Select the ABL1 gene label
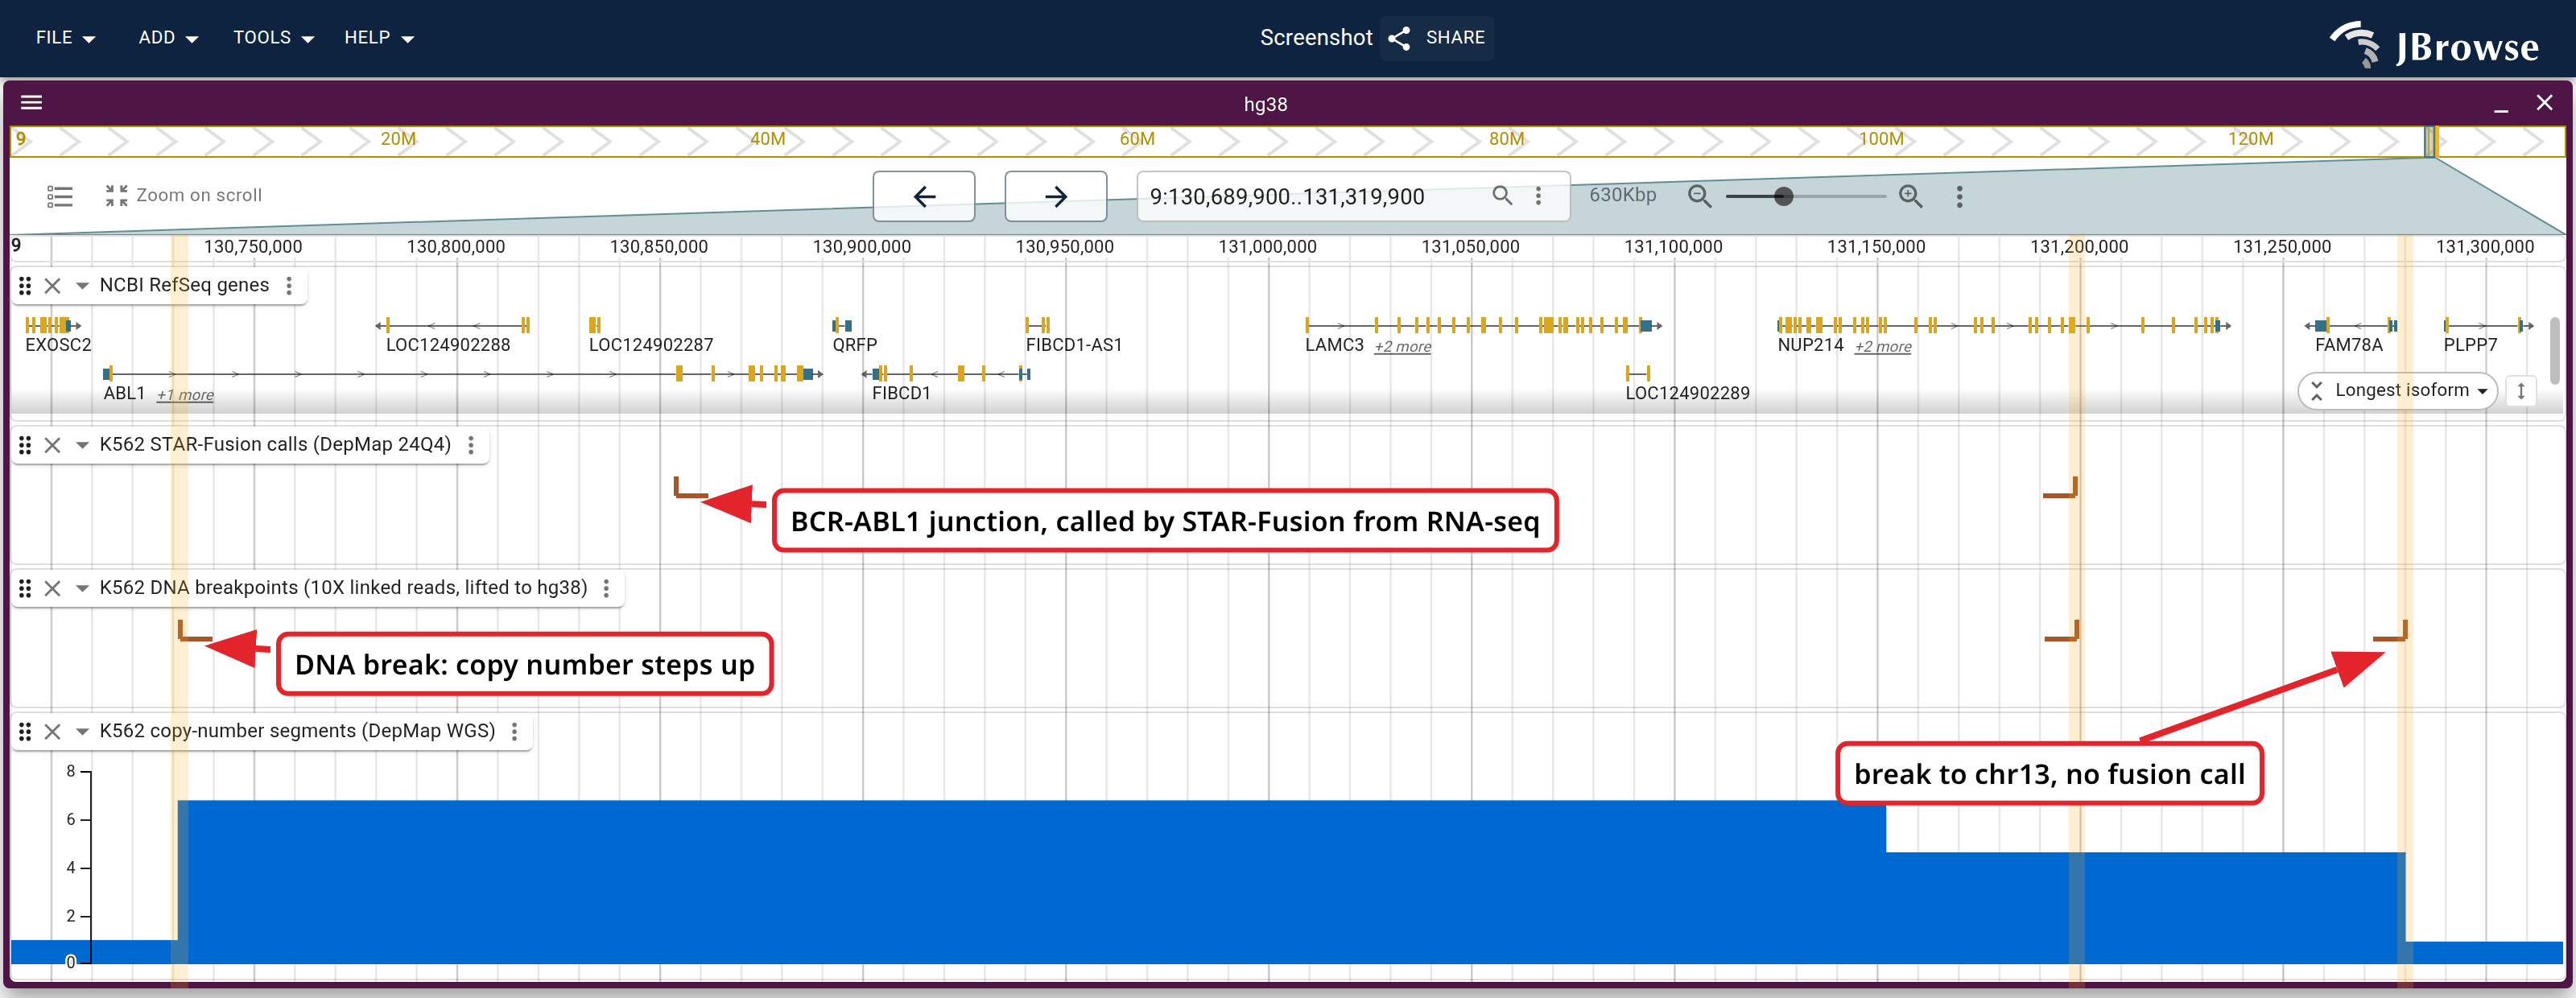Viewport: 2576px width, 998px height. tap(124, 393)
